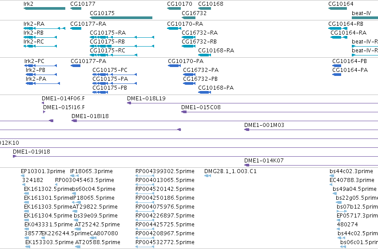Select the CG16732-RB transcript bar
This screenshot has height=249, width=378.
[188, 46]
